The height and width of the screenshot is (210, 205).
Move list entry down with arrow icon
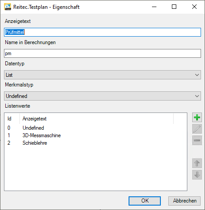pos(197,175)
